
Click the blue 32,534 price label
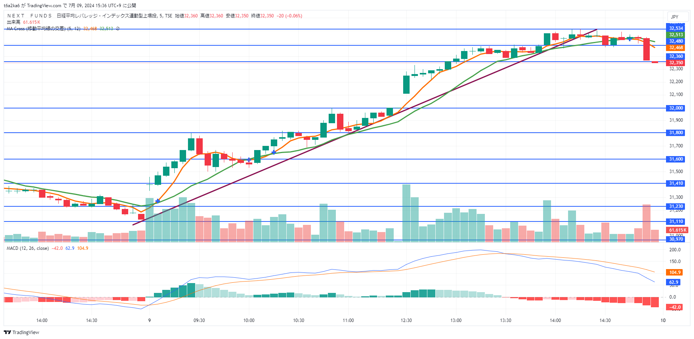coord(676,28)
